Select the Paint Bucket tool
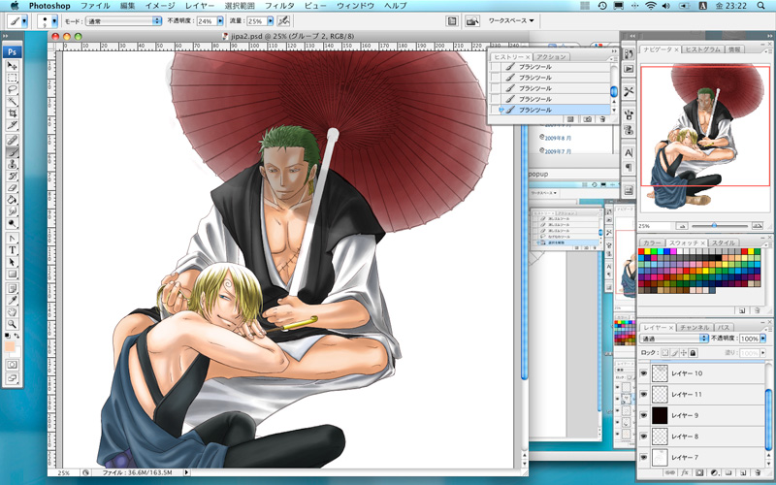 (x=13, y=200)
